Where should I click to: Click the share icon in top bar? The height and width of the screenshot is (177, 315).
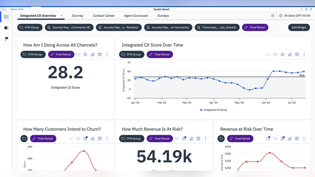point(302,9)
